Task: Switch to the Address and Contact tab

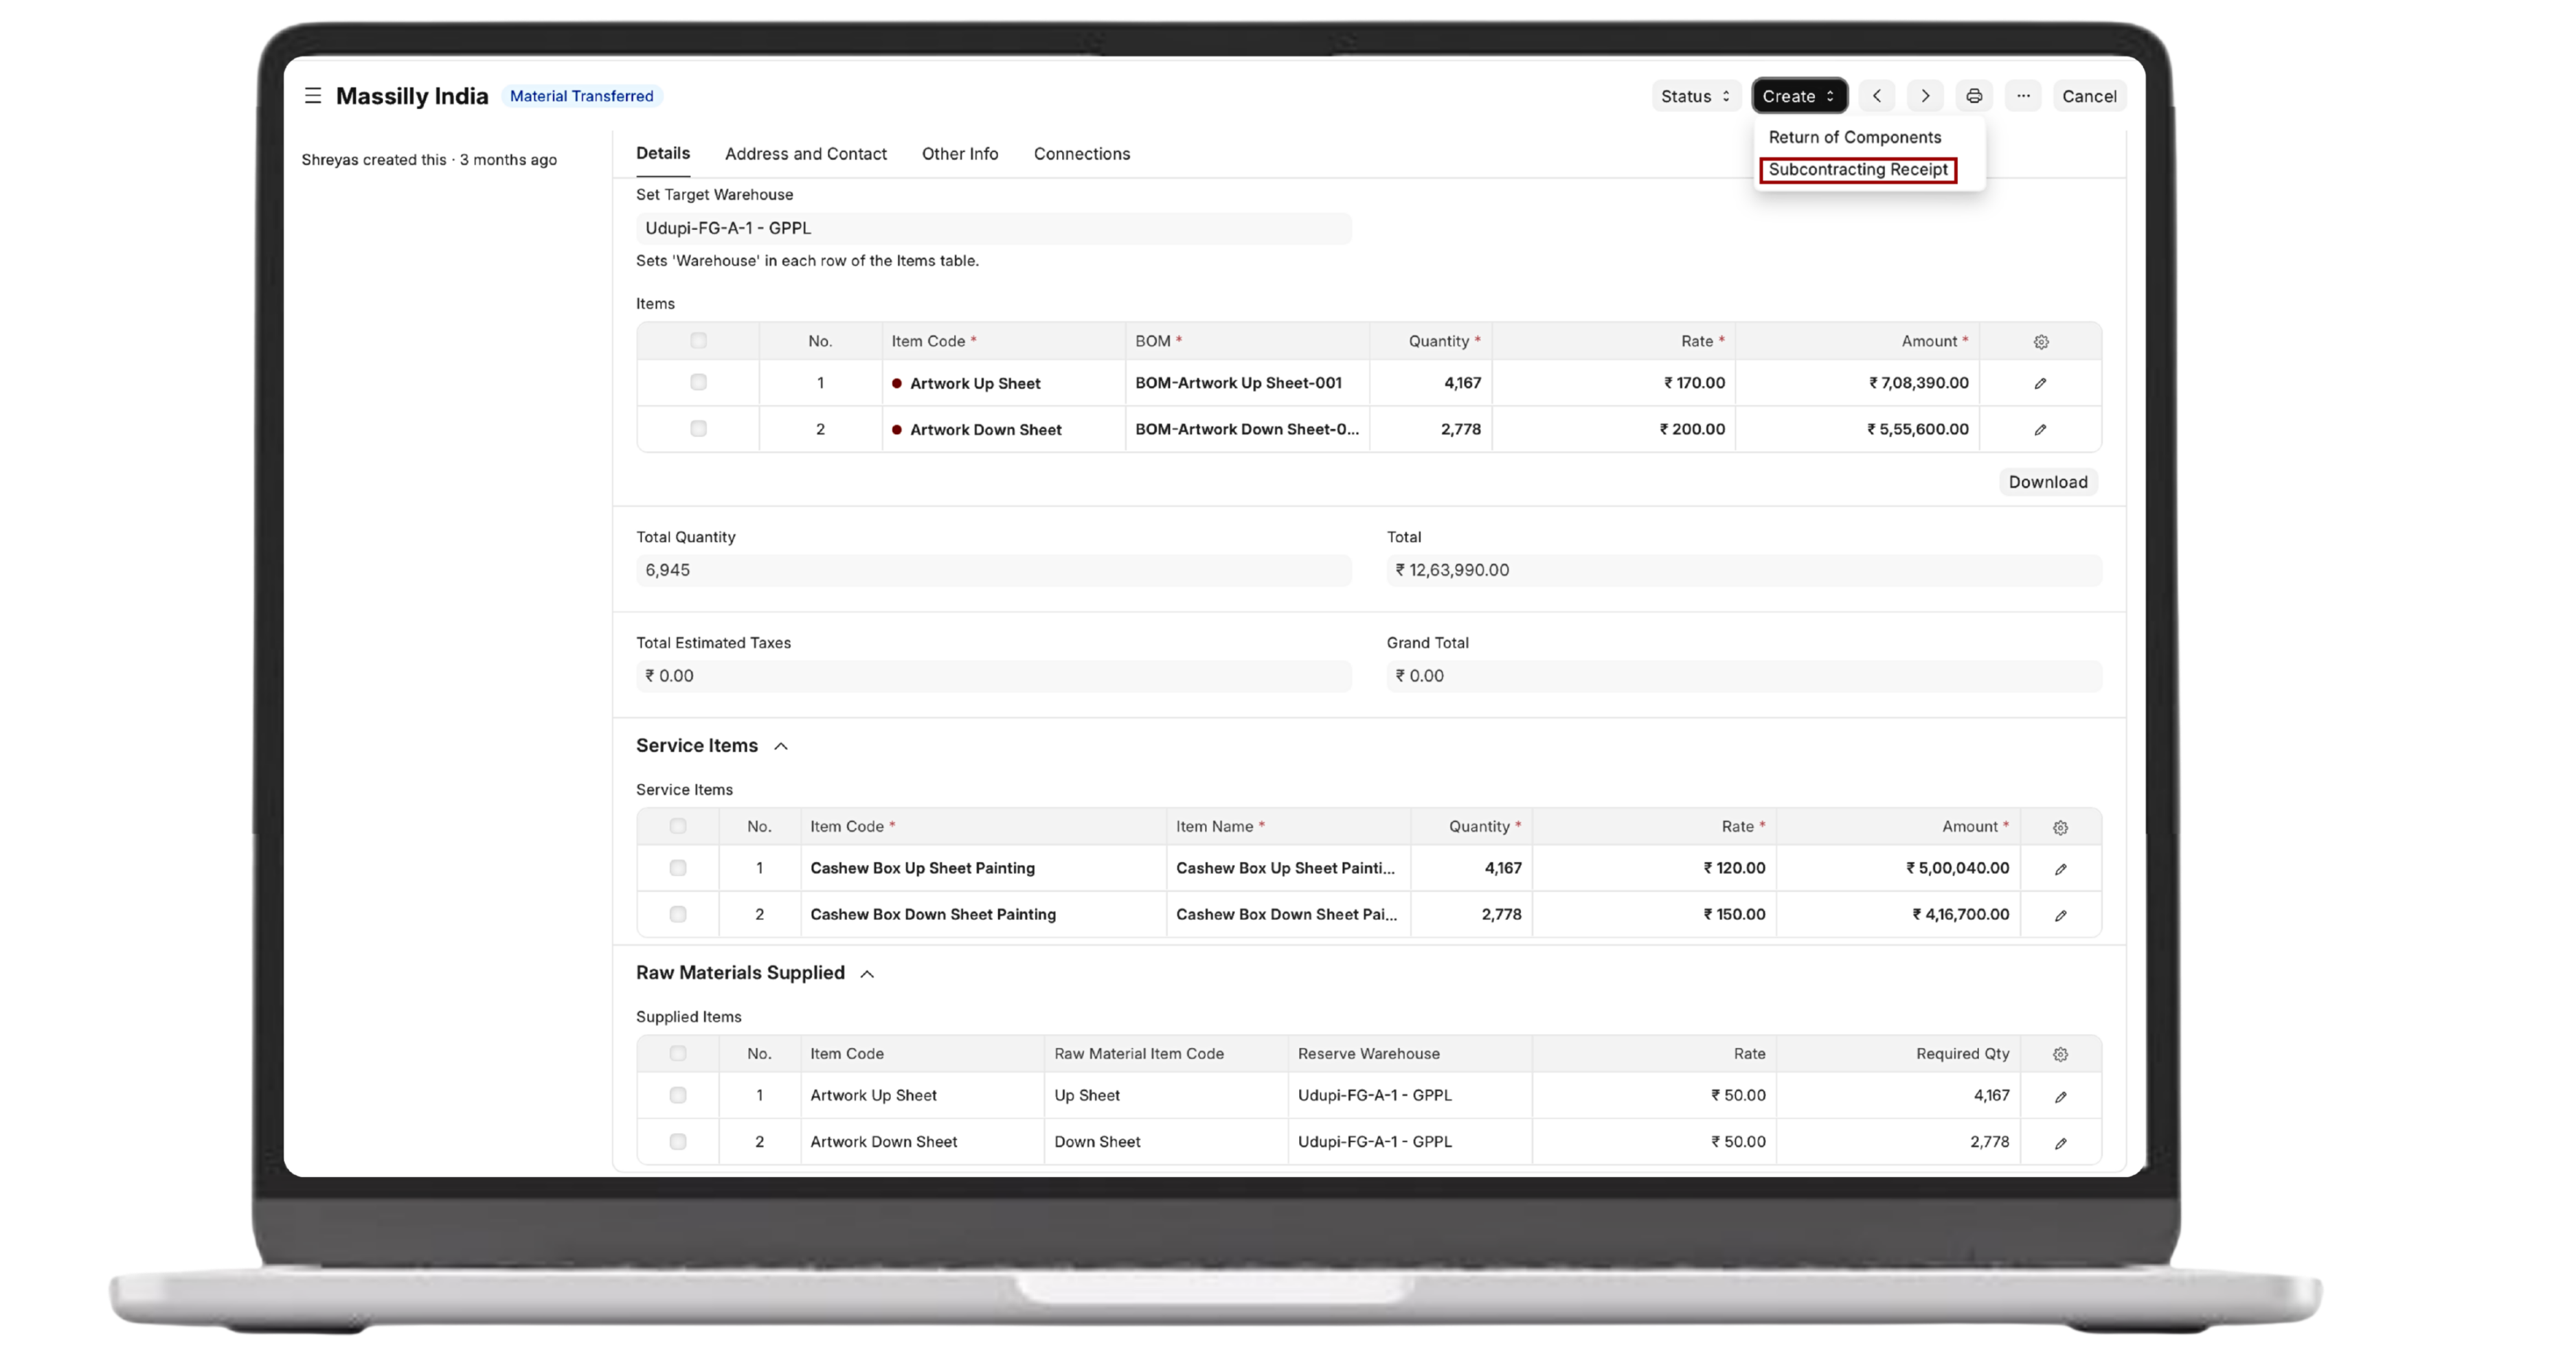Action: [805, 154]
